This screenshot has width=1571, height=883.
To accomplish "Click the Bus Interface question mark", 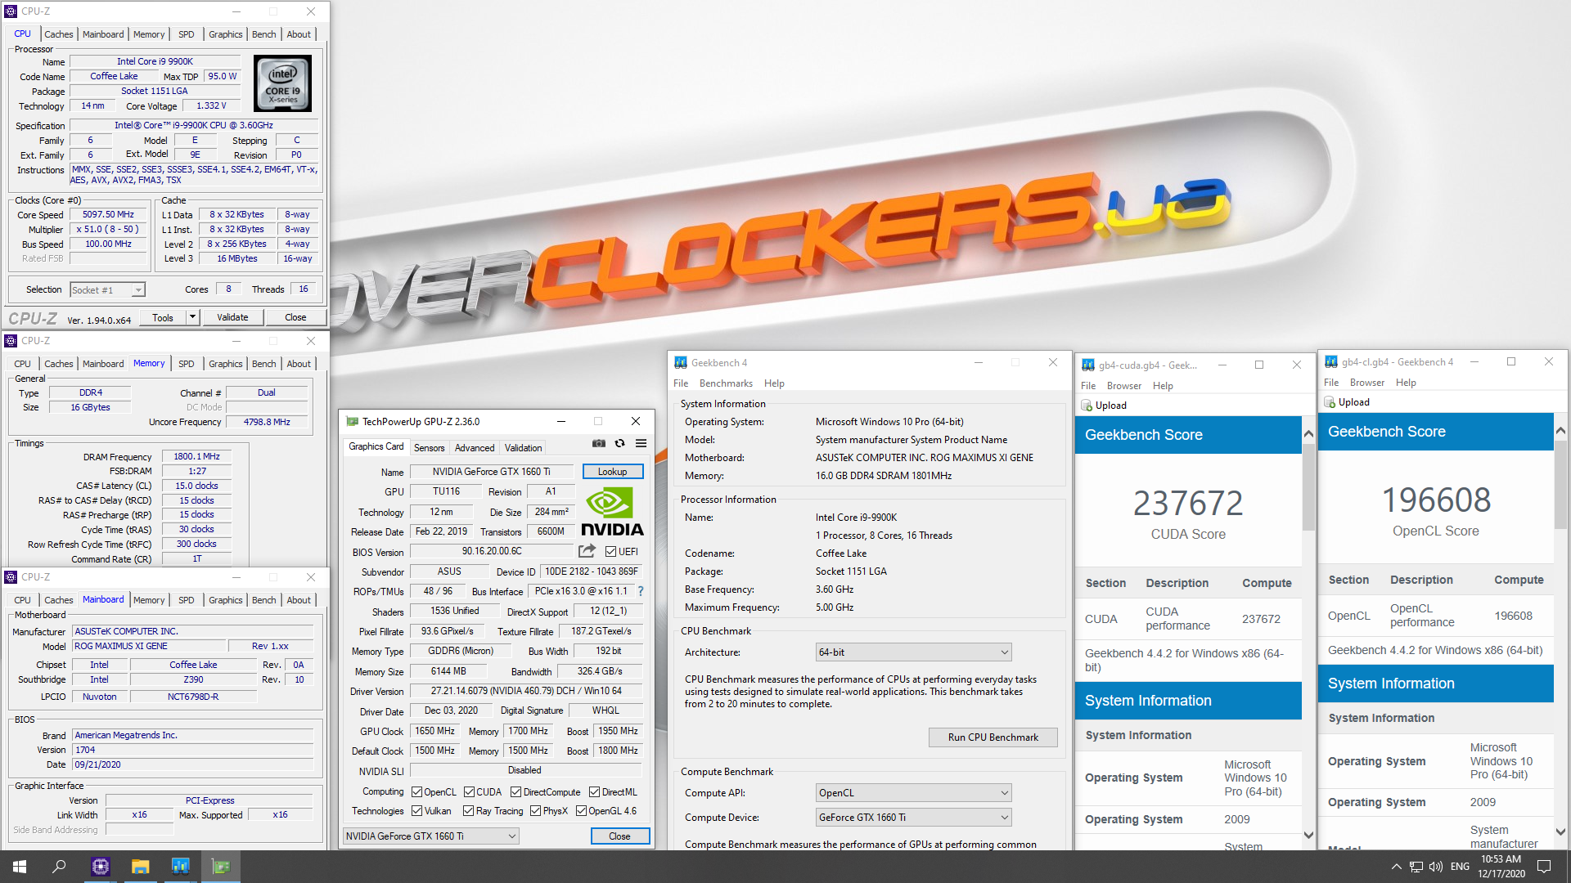I will (x=641, y=591).
